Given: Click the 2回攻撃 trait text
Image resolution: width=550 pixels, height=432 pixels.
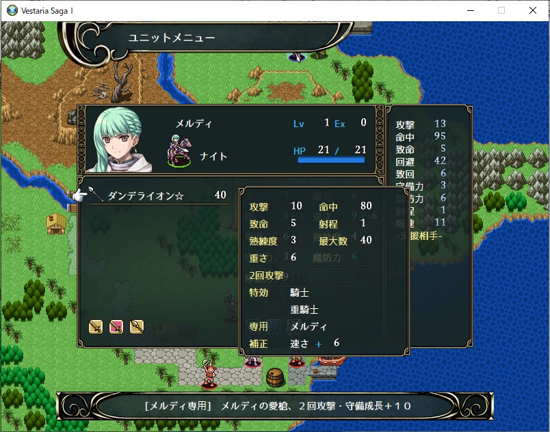Looking at the screenshot, I should 266,275.
